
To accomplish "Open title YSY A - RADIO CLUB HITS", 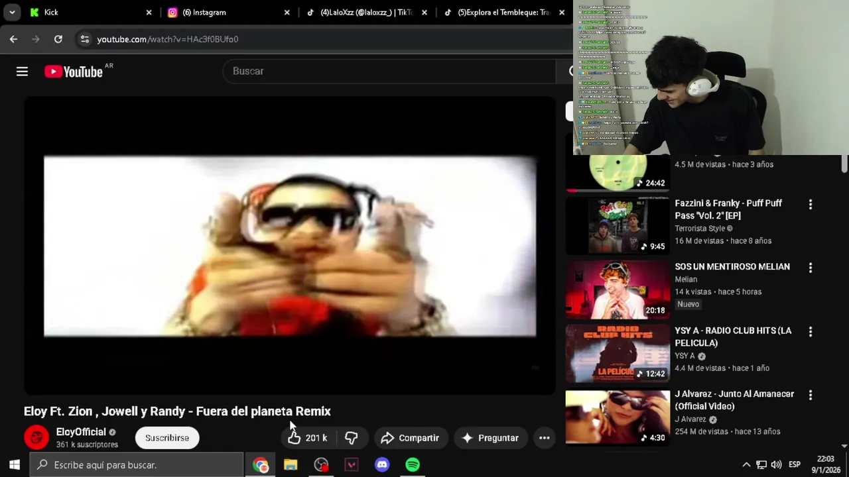I will pyautogui.click(x=733, y=337).
